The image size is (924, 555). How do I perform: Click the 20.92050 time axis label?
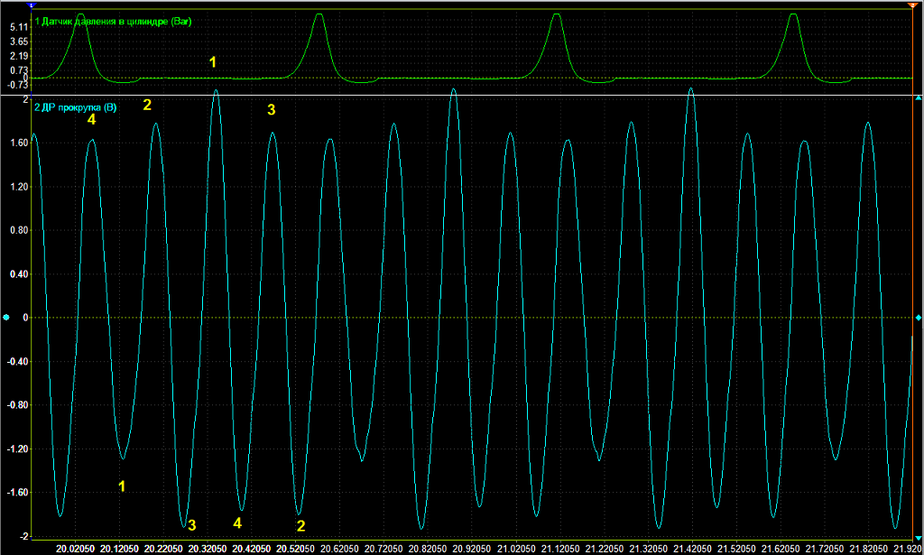click(472, 549)
